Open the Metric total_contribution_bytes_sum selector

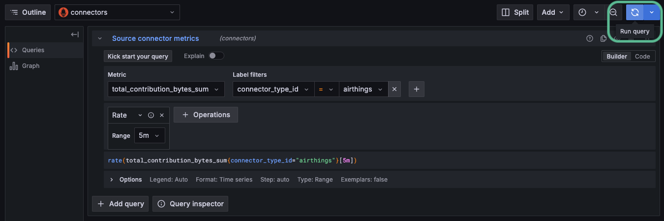tap(166, 89)
